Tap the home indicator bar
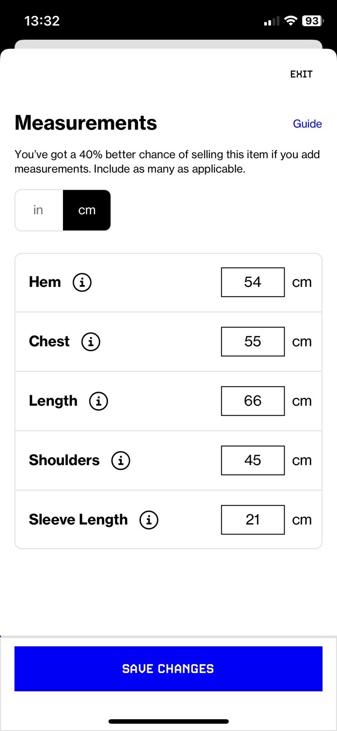Viewport: 337px width, 731px height. click(168, 721)
